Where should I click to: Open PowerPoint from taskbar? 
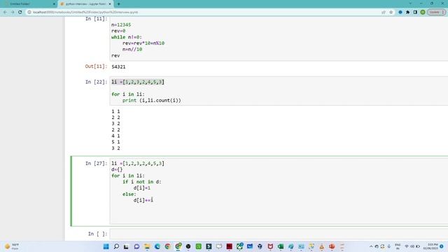tap(332, 246)
